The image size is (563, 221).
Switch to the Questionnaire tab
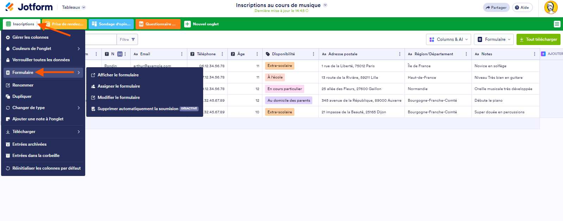158,24
